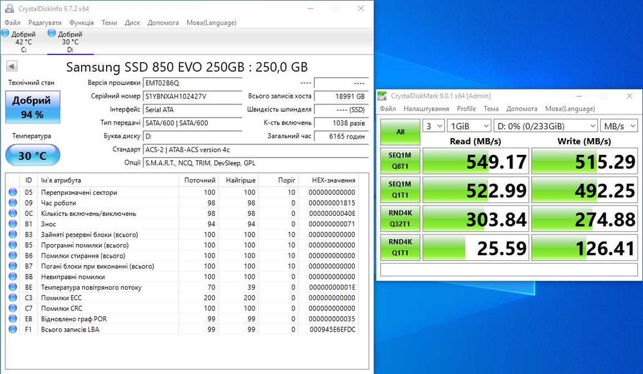Click status circle for attribute B3 row
The image size is (643, 374).
pos(13,235)
